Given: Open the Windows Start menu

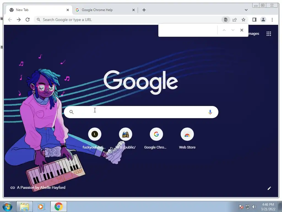Looking at the screenshot, I should click(x=7, y=206).
